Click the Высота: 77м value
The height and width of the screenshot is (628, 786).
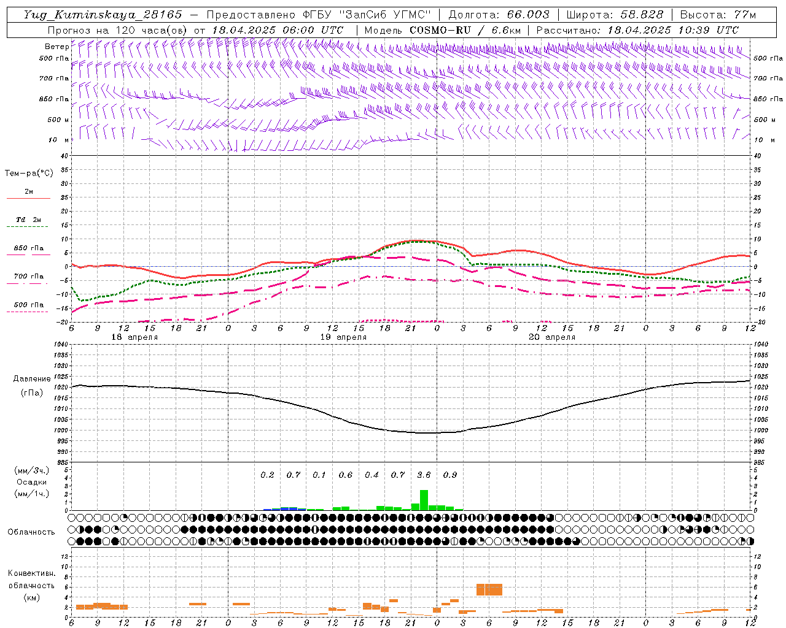tap(718, 15)
